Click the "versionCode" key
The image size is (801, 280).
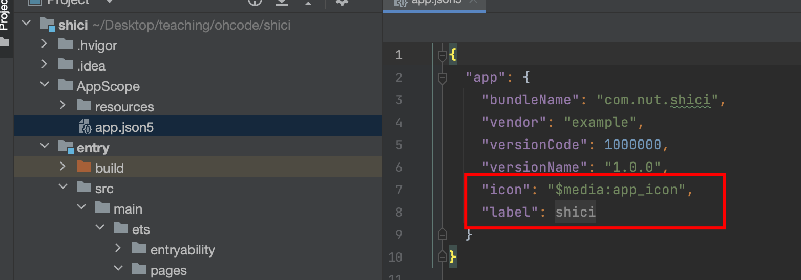pyautogui.click(x=535, y=145)
